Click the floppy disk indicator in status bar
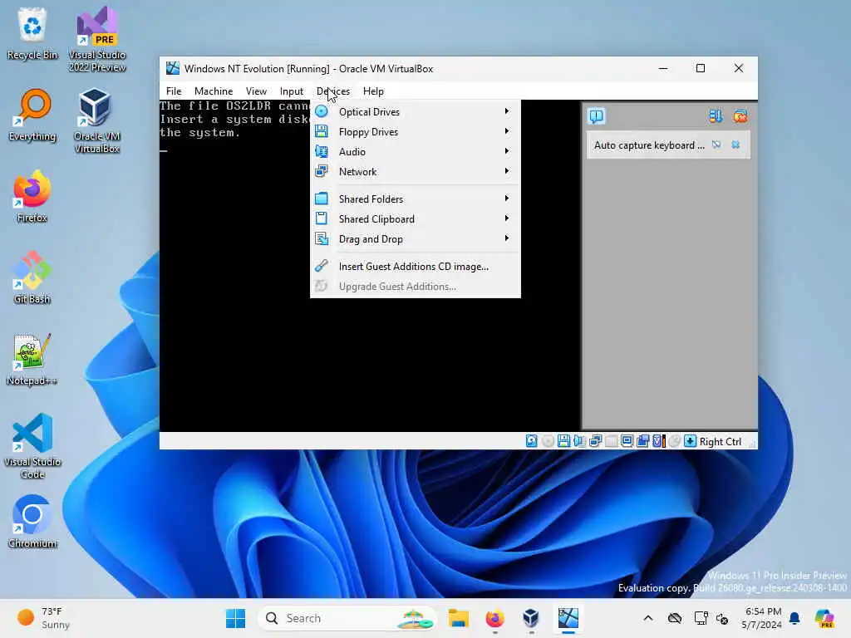This screenshot has width=851, height=638. click(x=563, y=441)
